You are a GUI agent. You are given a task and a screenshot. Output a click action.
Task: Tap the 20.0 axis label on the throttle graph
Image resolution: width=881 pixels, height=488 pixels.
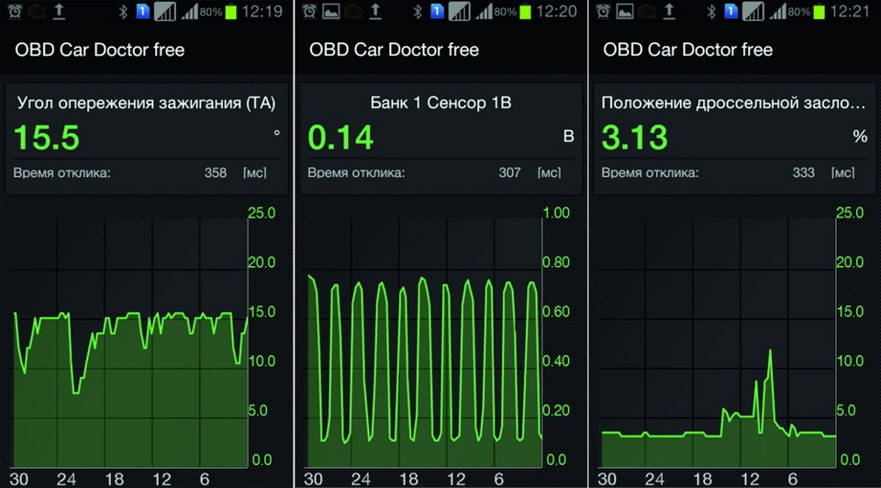pos(850,262)
